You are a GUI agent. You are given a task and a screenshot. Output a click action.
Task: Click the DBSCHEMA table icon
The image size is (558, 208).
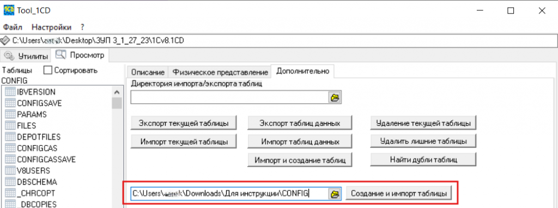[x=10, y=182]
